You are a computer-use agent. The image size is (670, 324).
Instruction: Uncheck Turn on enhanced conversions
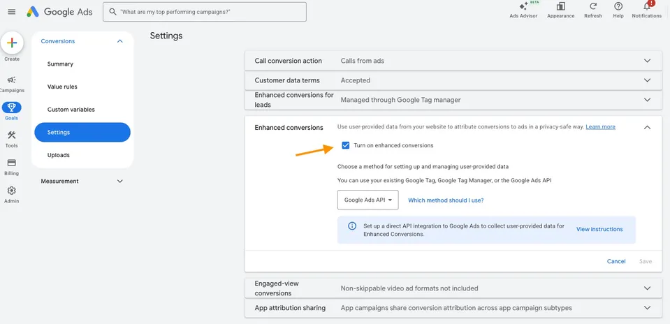(x=346, y=145)
